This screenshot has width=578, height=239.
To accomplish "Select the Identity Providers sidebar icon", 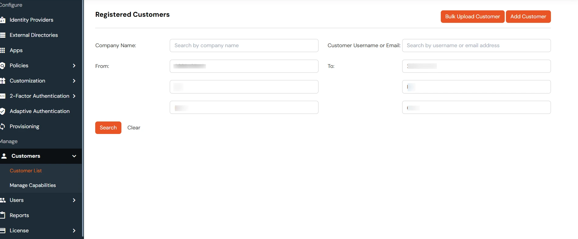I will (x=3, y=20).
